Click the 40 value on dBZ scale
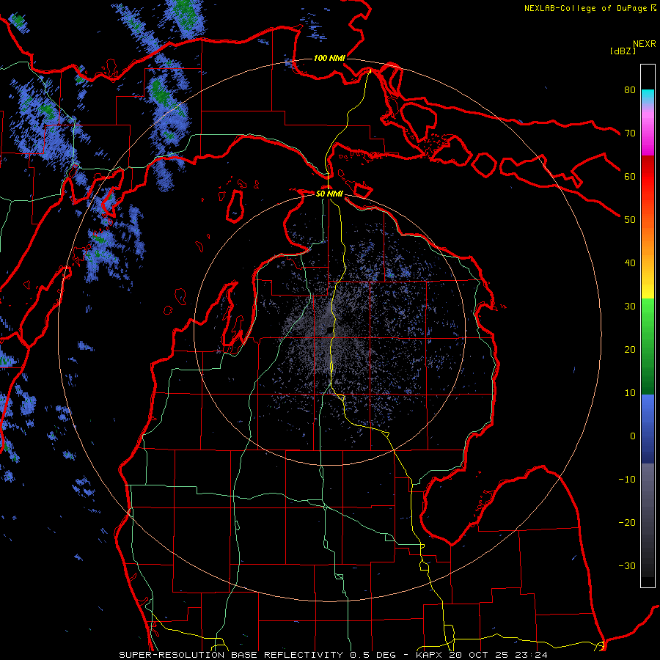This screenshot has width=660, height=660. pos(630,263)
